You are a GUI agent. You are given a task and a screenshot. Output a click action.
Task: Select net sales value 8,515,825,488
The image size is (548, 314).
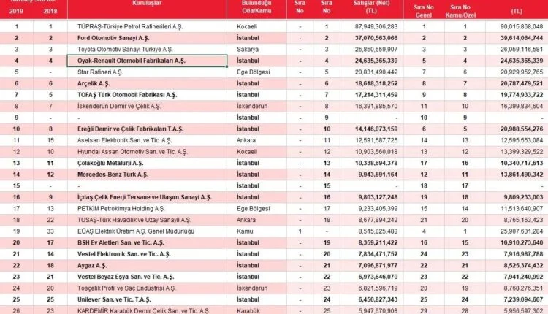tap(378, 231)
